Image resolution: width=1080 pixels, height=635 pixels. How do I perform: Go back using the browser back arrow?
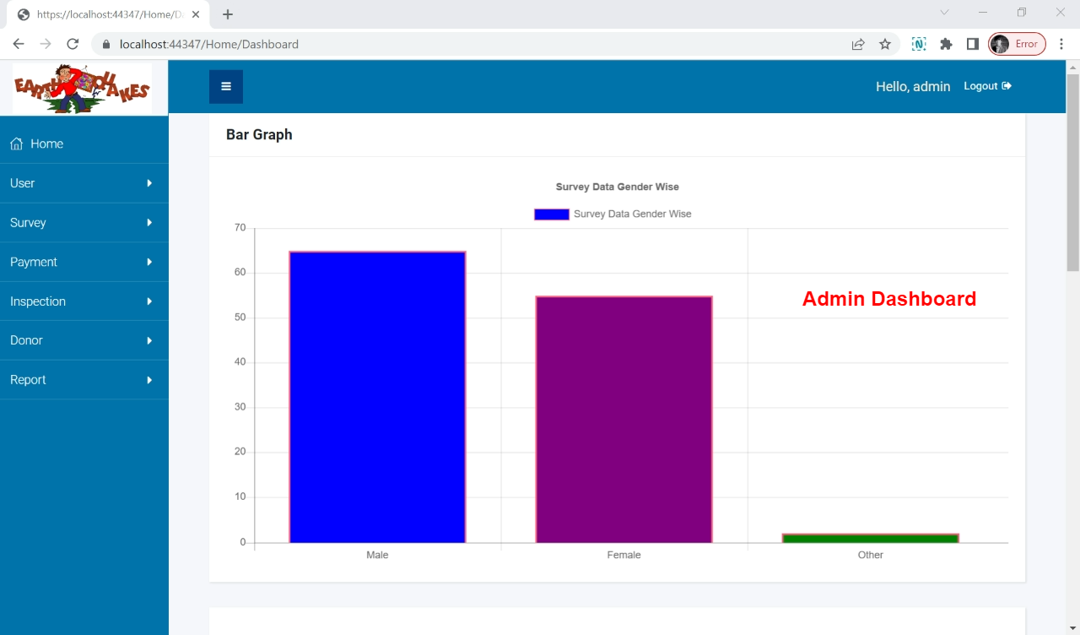click(x=19, y=44)
